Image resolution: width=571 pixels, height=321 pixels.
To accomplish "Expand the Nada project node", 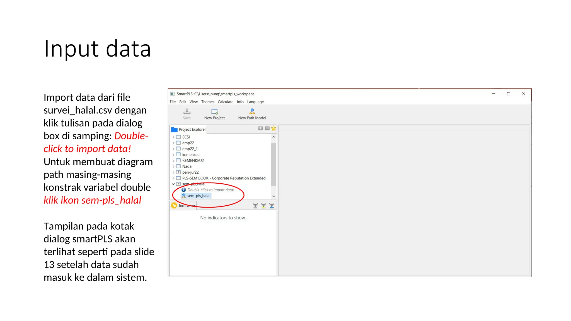I will [173, 166].
